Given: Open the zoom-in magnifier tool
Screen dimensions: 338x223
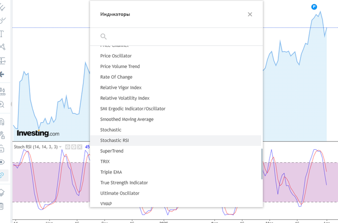Looking at the screenshot, I should (x=2, y=104).
